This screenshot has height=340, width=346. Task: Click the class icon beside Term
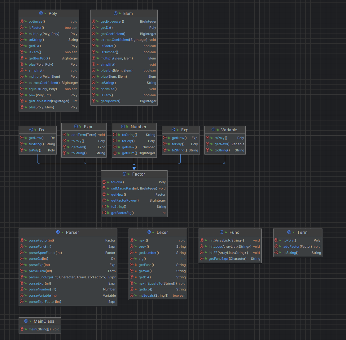coord(289,232)
